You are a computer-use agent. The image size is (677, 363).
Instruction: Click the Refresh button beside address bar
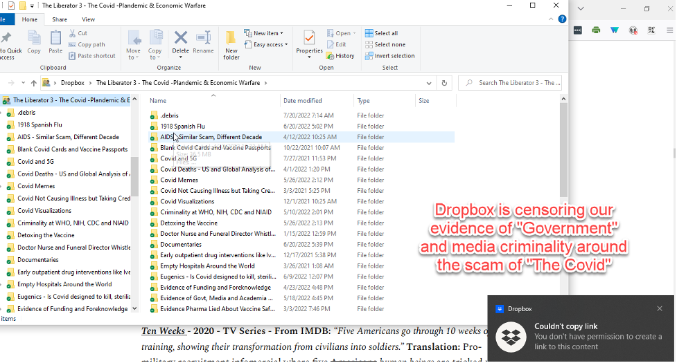pos(444,83)
